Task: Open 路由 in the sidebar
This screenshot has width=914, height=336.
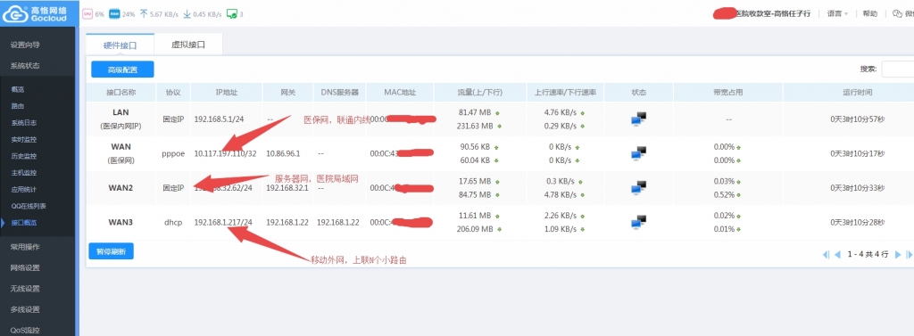Action: tap(18, 107)
